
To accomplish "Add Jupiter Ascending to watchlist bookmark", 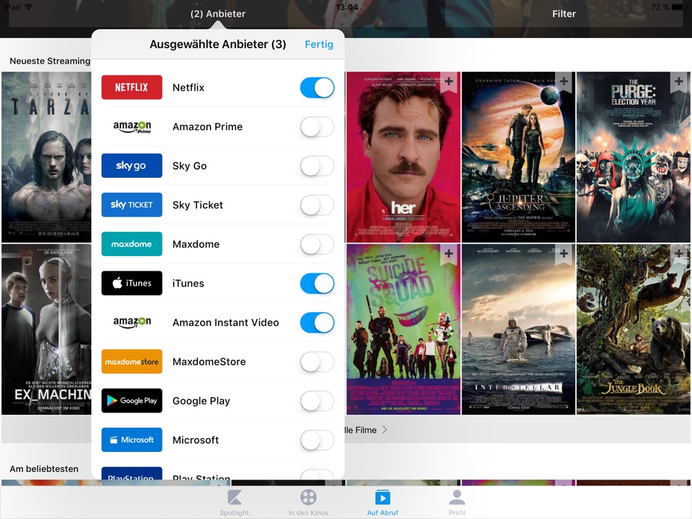I will point(564,82).
